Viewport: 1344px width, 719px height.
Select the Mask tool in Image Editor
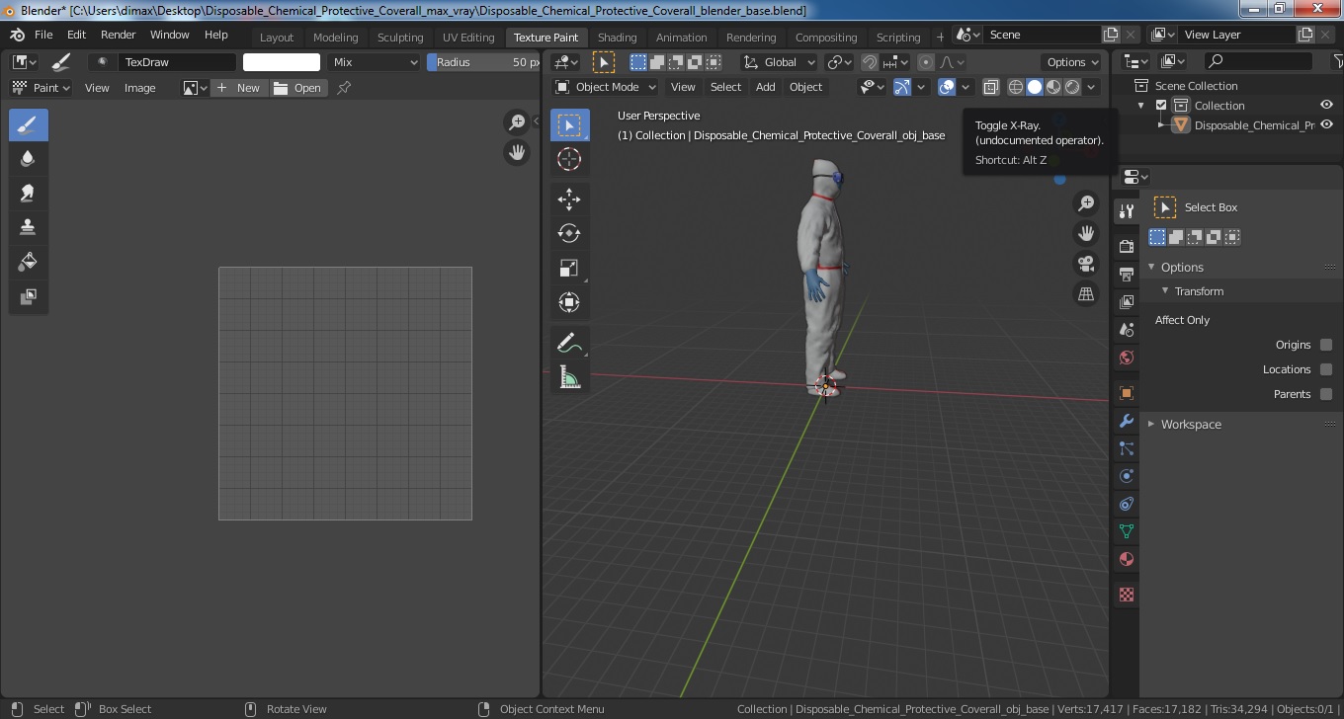coord(29,297)
